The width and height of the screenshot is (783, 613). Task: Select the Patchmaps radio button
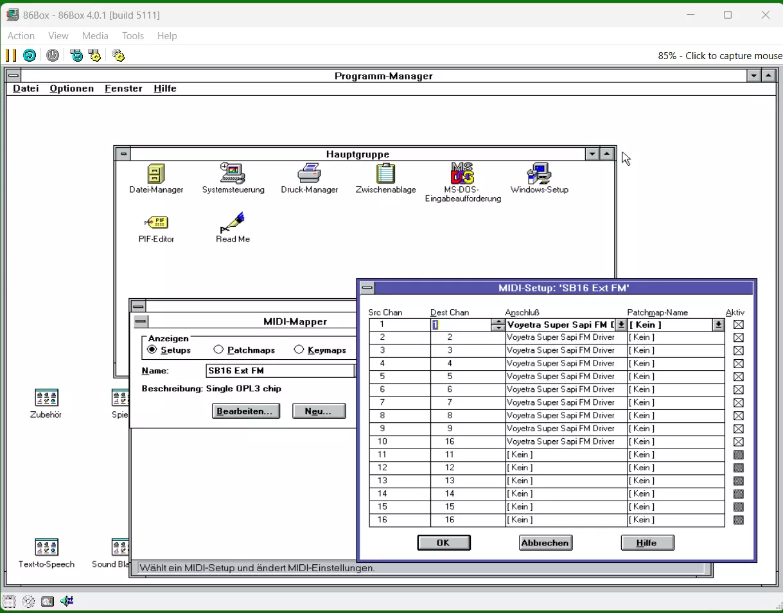(219, 350)
